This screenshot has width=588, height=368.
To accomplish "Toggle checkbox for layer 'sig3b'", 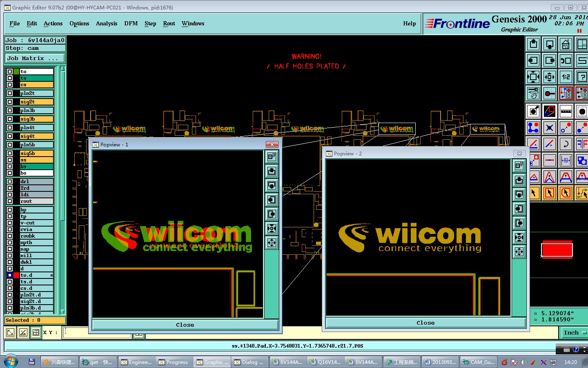I will click(x=10, y=119).
